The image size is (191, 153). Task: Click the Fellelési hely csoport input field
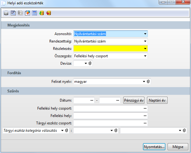[111, 108]
